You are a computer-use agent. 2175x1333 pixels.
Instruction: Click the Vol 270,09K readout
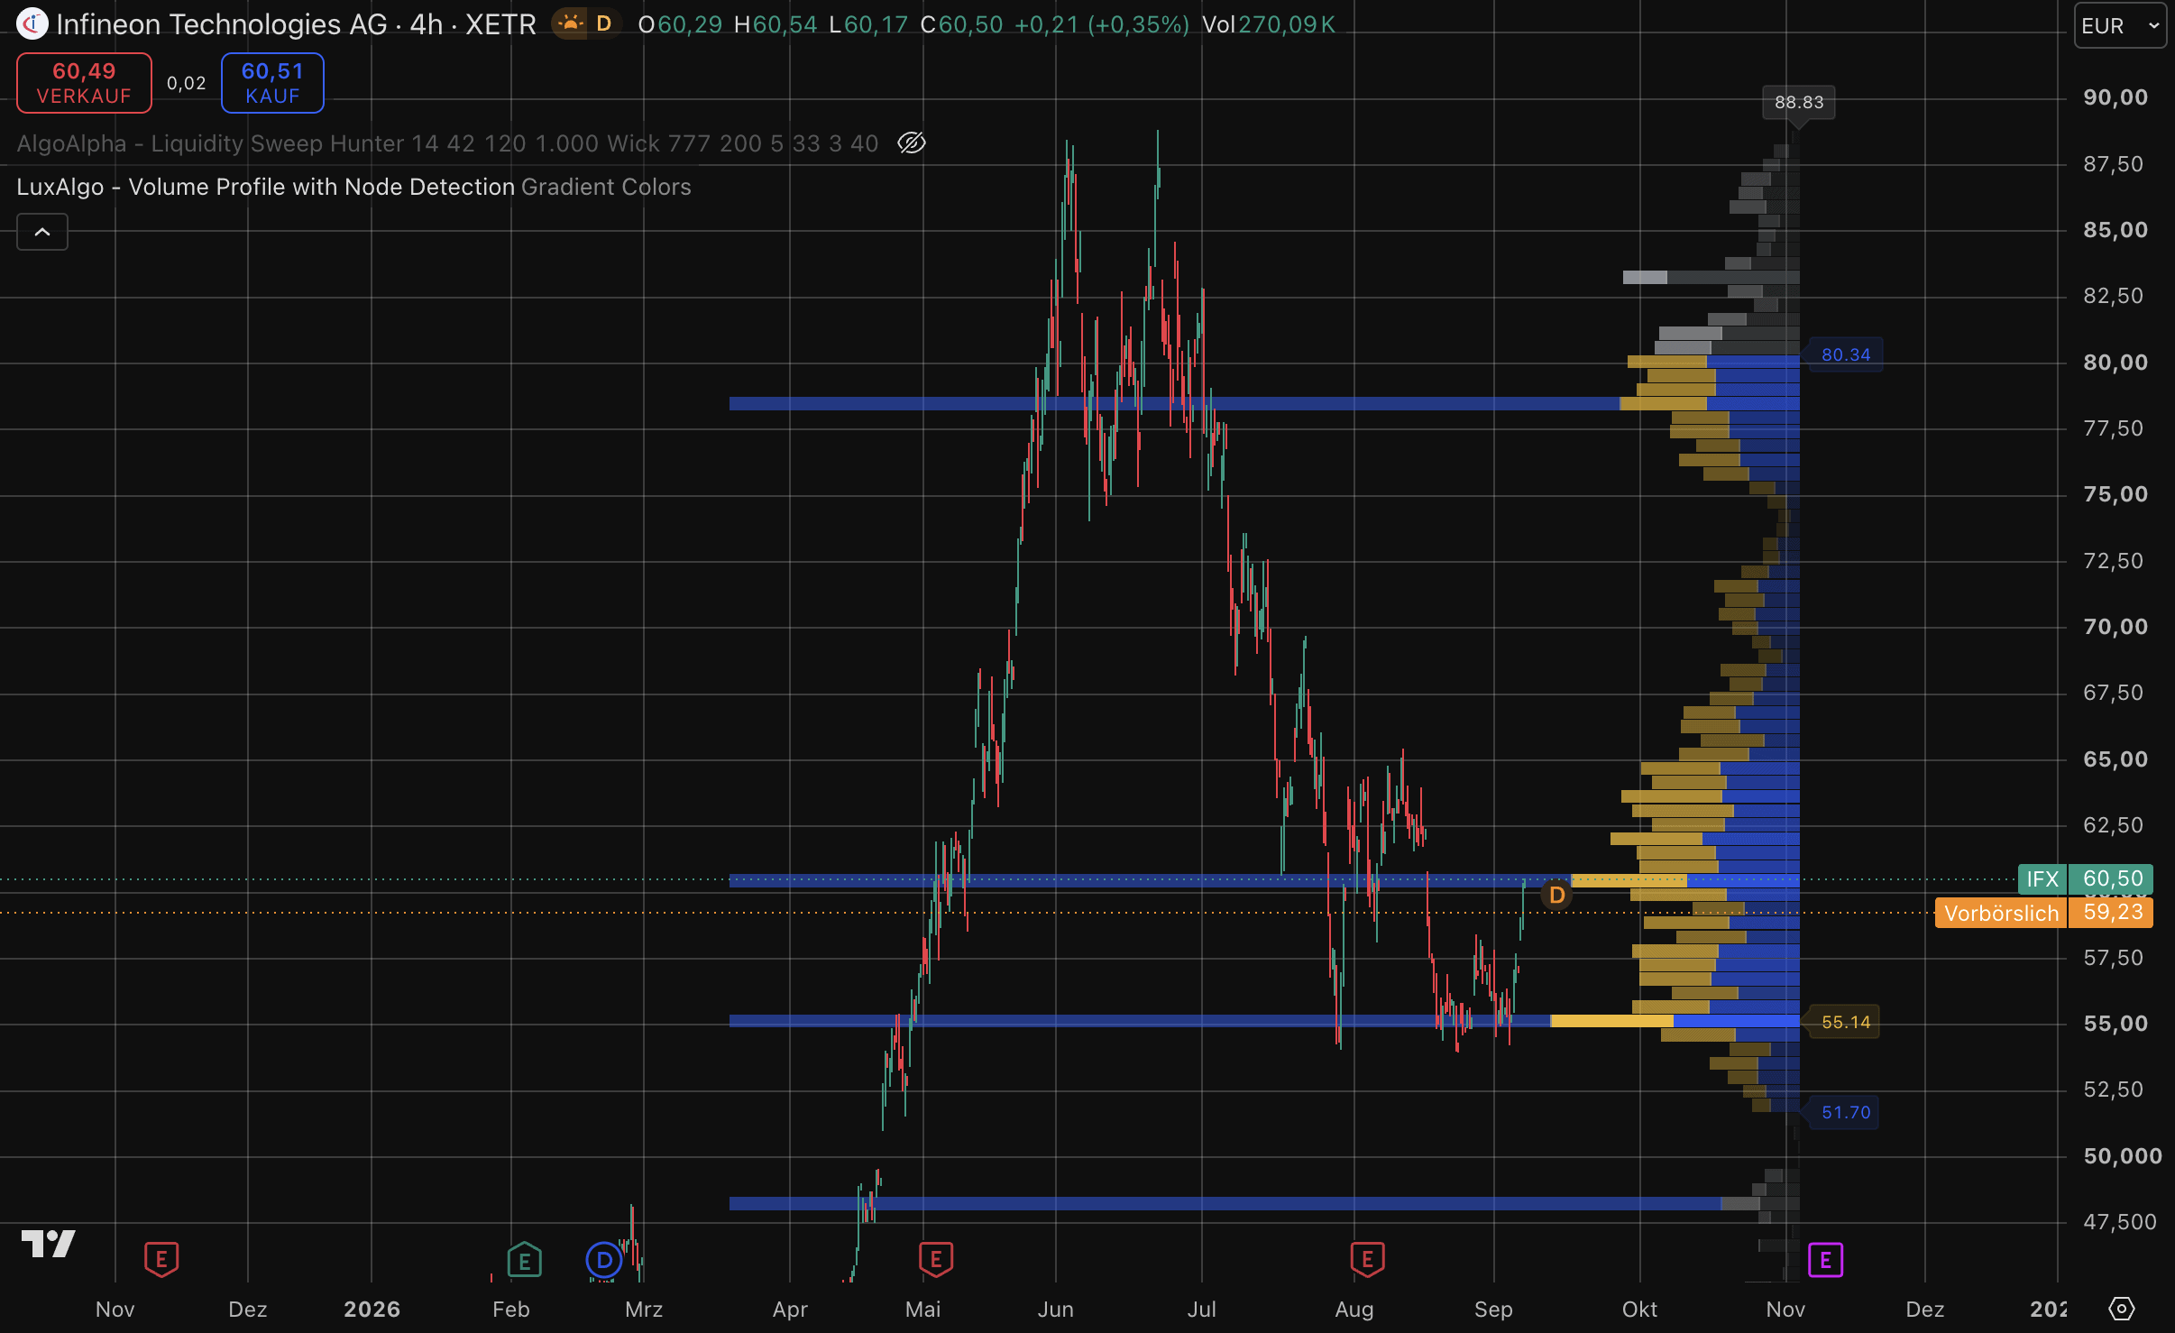[1269, 24]
